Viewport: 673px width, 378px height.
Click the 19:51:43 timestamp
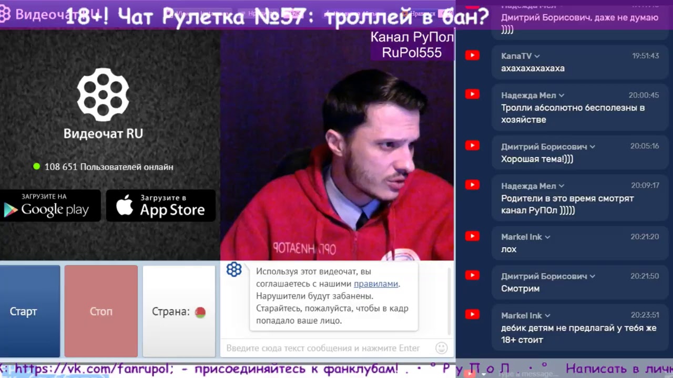(645, 56)
